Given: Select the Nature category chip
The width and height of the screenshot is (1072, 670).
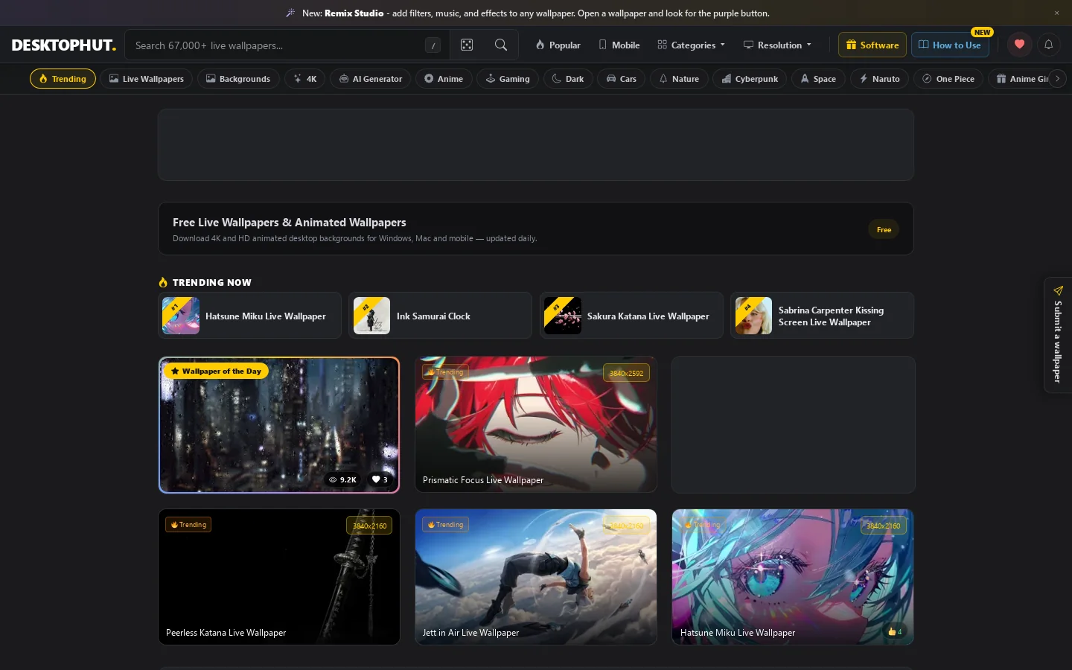Looking at the screenshot, I should [679, 79].
